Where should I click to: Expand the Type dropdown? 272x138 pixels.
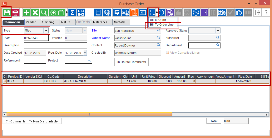pos(46,31)
